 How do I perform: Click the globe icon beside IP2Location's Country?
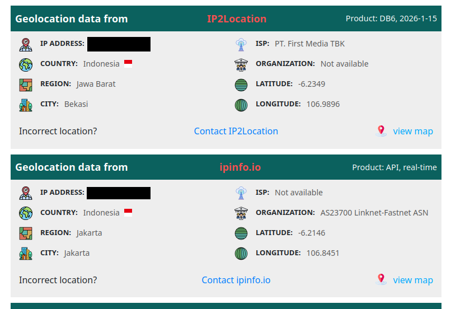pyautogui.click(x=26, y=64)
